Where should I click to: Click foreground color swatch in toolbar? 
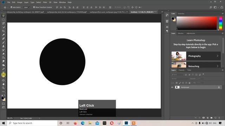click(2, 98)
